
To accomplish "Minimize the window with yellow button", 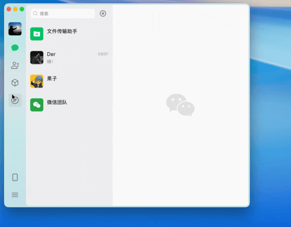I will click(x=15, y=9).
